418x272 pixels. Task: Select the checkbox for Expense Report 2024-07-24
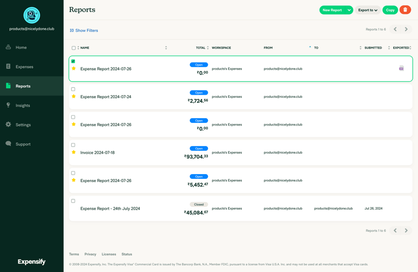pos(73,89)
